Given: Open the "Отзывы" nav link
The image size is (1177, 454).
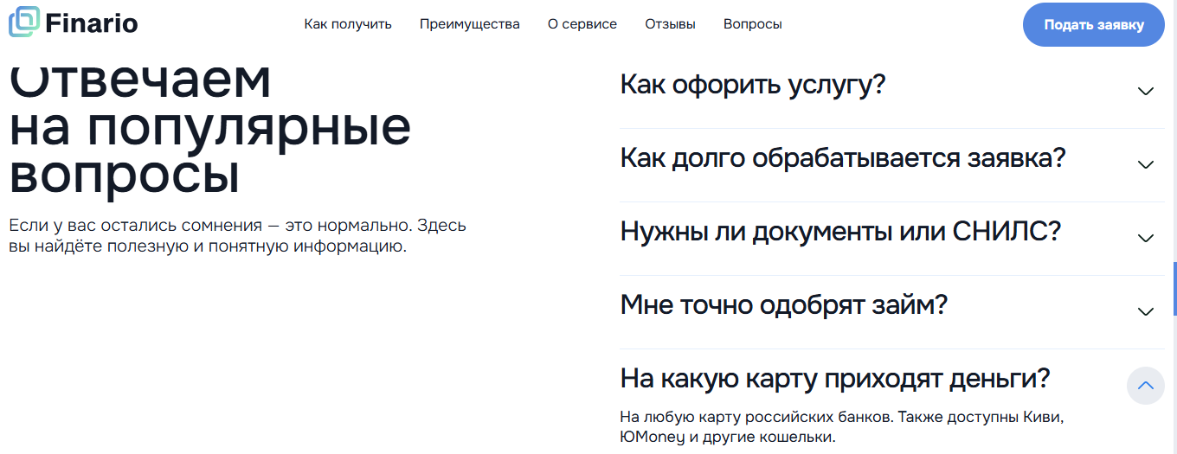Looking at the screenshot, I should 670,24.
